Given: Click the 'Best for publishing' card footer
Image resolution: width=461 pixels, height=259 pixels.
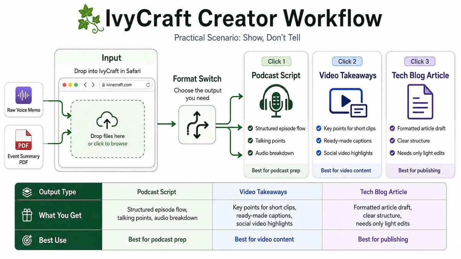Looking at the screenshot, I should (420, 170).
